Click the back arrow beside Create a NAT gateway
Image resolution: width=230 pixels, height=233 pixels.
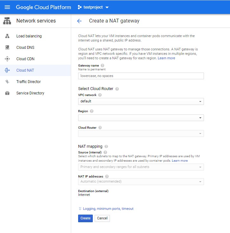tap(79, 21)
